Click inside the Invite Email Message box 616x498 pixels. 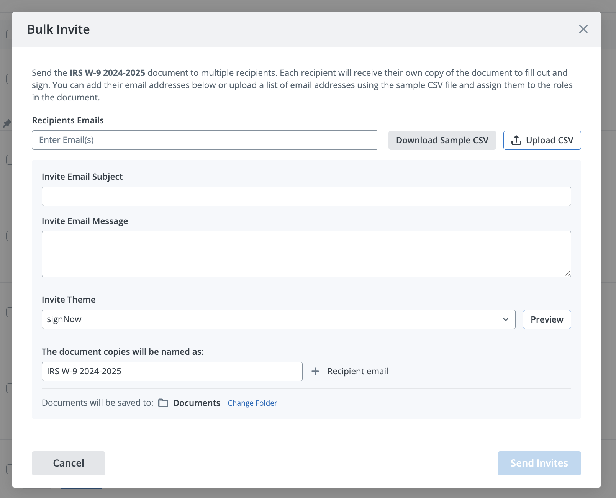pos(306,254)
